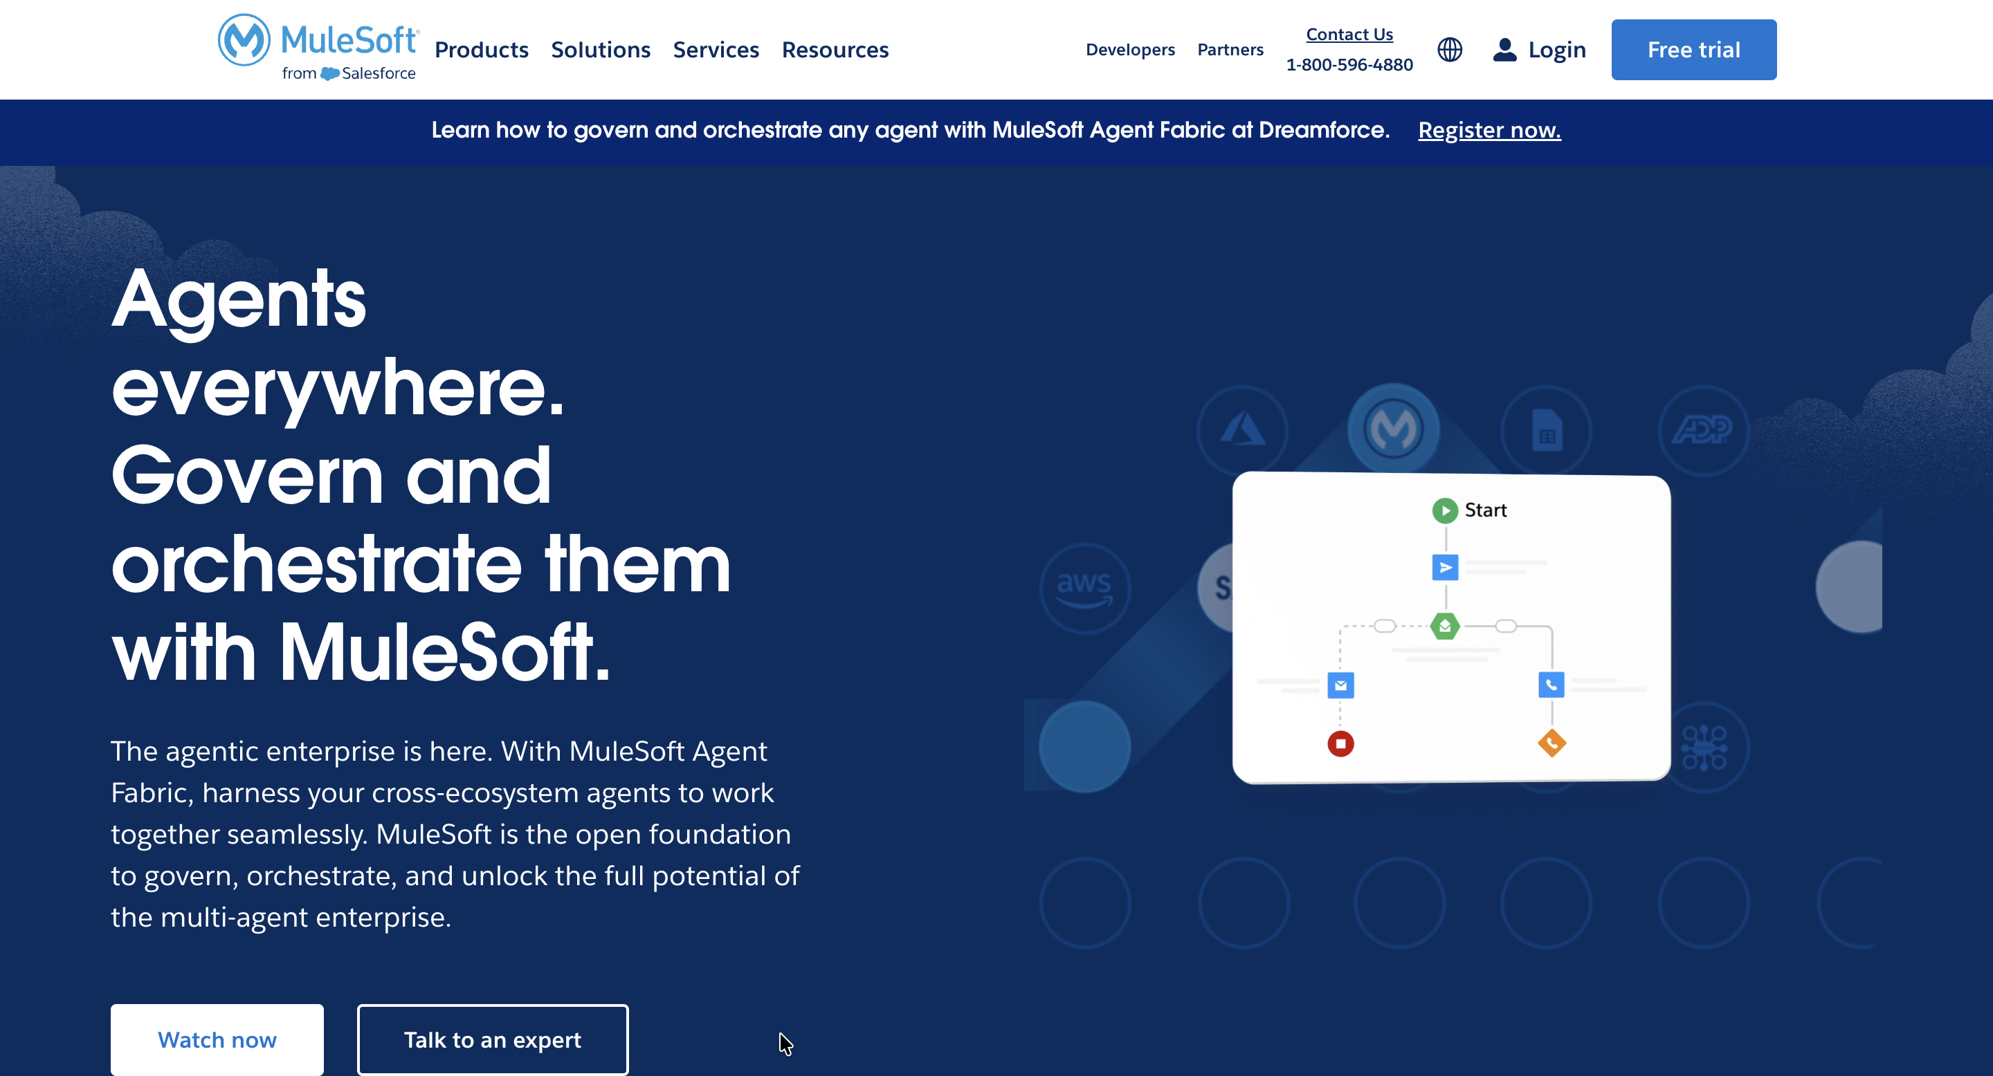Open the Services dropdown menu

[716, 50]
